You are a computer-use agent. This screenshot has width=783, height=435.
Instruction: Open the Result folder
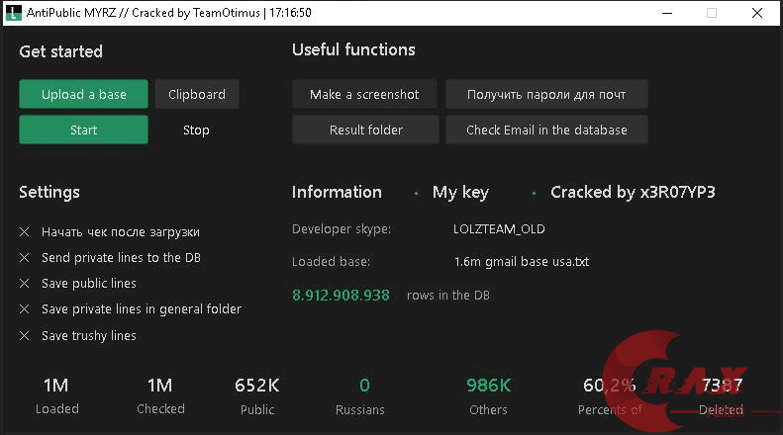(x=366, y=130)
